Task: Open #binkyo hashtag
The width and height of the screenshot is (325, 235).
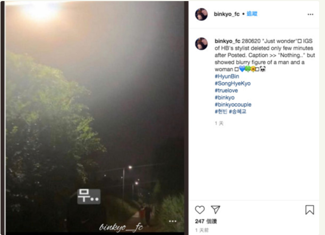Action: click(225, 97)
